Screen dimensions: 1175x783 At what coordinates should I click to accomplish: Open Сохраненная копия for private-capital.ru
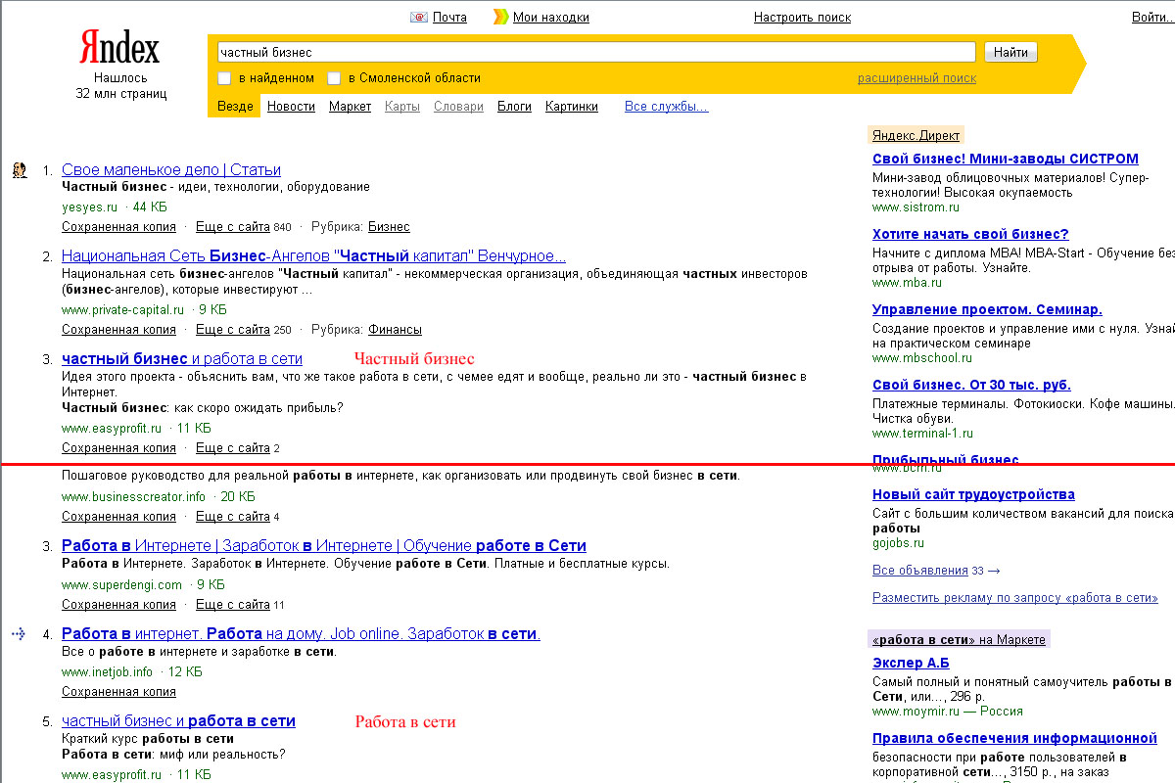point(118,329)
